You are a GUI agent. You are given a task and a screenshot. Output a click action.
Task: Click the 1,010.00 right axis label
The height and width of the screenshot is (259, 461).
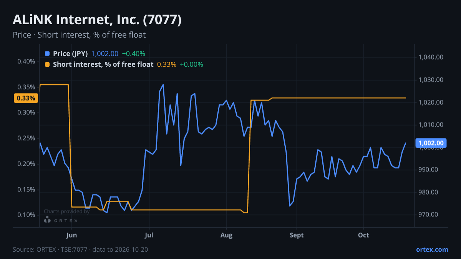click(x=431, y=125)
